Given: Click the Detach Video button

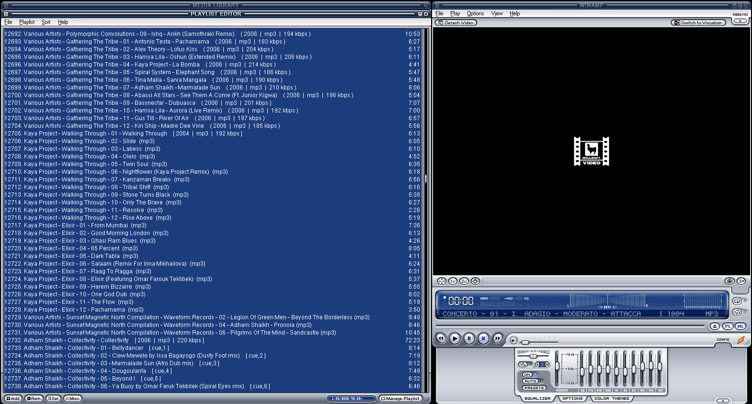Looking at the screenshot, I should click(456, 22).
